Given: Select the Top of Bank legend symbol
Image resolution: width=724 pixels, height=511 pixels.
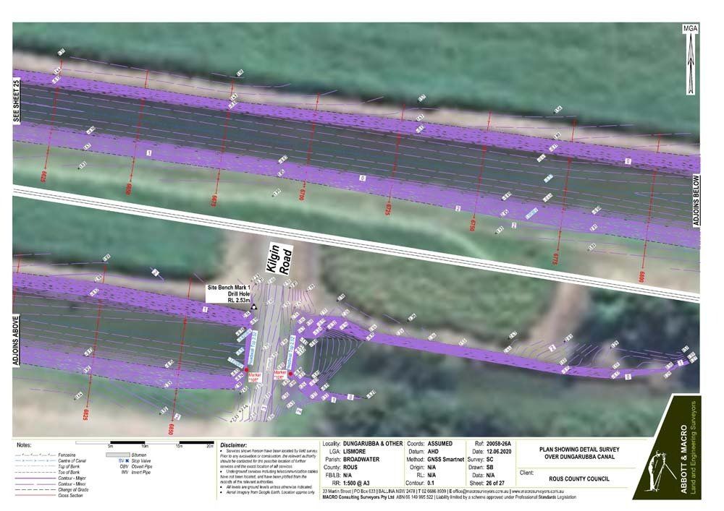Looking at the screenshot, I should pyautogui.click(x=35, y=466).
